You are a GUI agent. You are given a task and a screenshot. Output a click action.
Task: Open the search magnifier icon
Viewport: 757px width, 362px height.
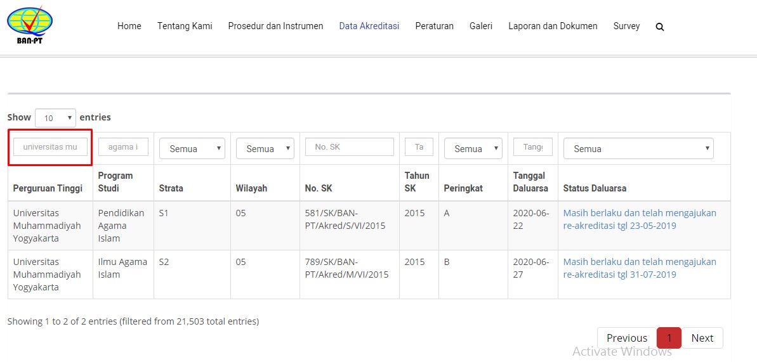[660, 27]
